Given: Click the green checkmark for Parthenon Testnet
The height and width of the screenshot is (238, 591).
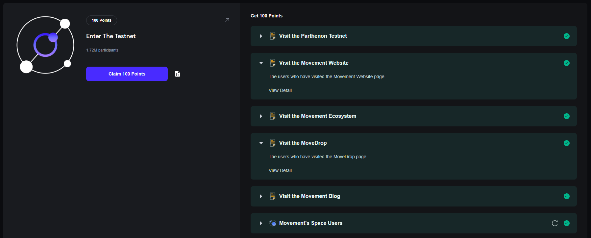Looking at the screenshot, I should 566,36.
